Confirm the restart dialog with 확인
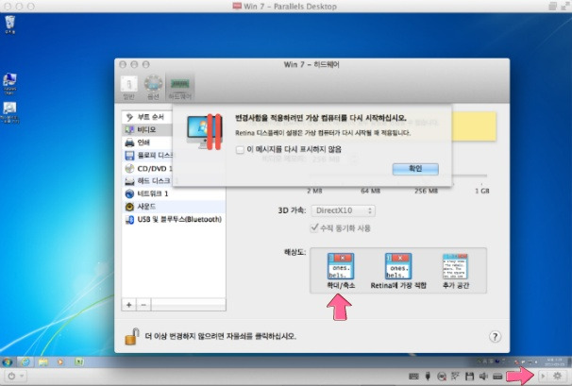 pos(415,169)
